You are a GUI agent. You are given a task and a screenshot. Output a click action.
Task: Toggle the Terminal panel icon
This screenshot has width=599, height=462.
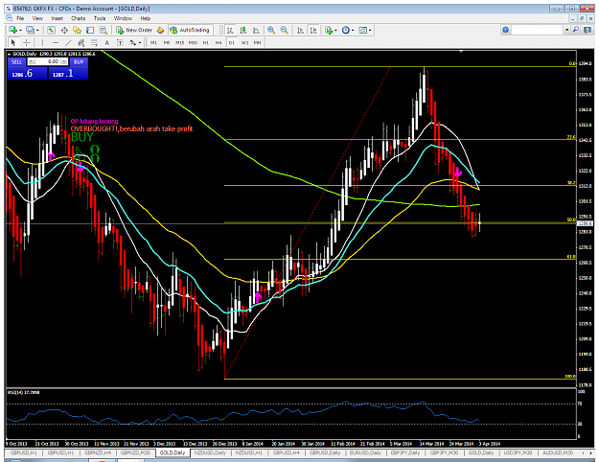90,30
